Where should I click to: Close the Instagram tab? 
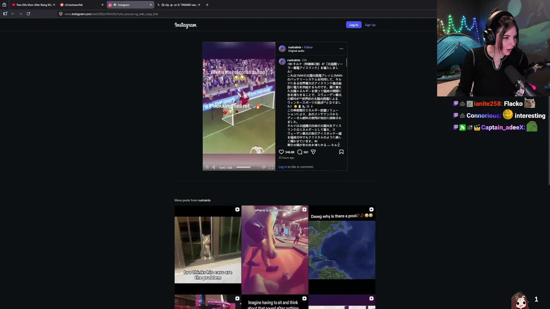pyautogui.click(x=151, y=5)
